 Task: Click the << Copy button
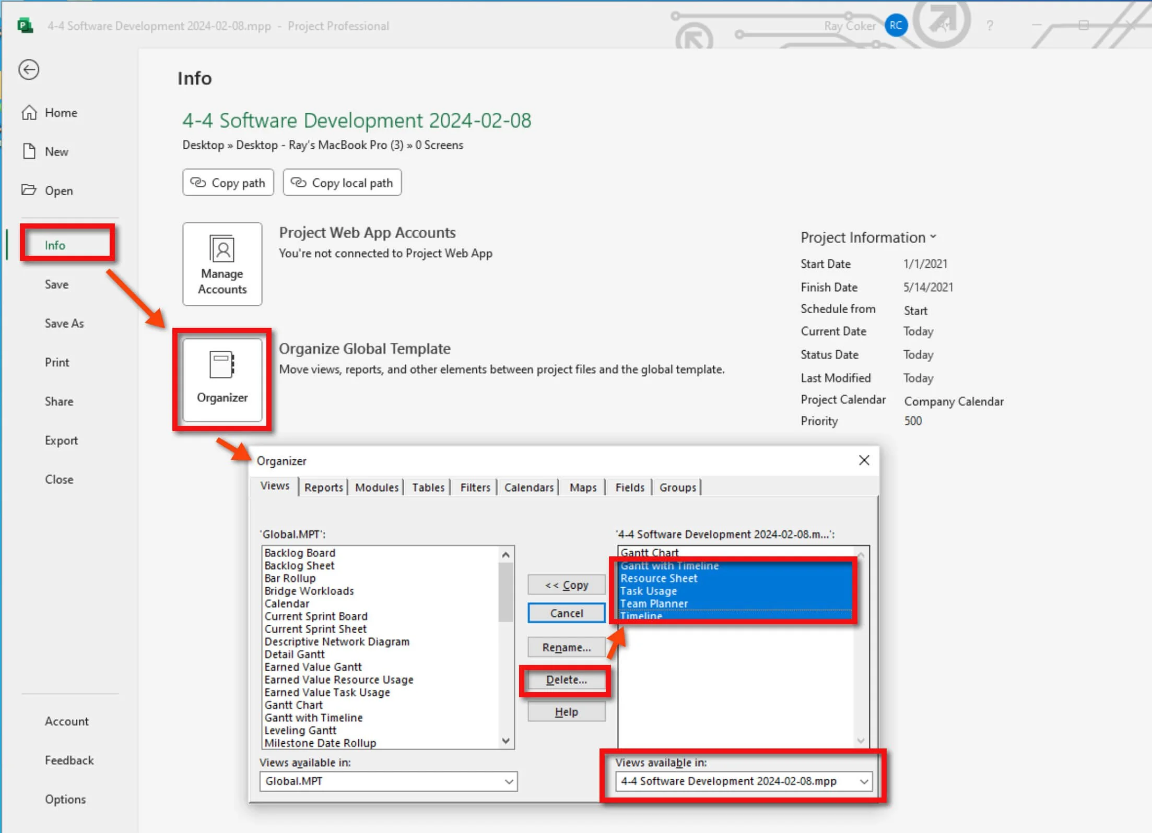[x=567, y=585]
